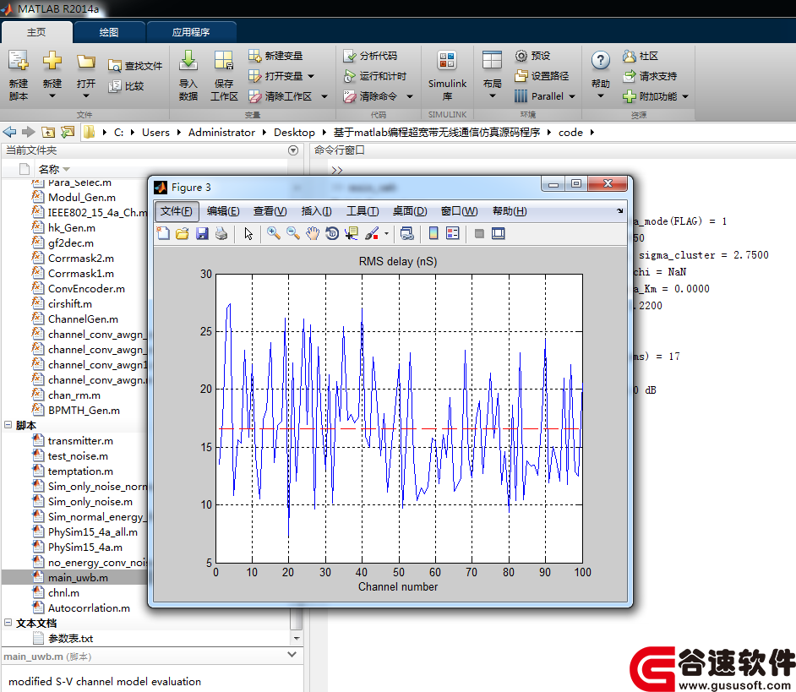This screenshot has width=796, height=692.
Task: Collapse the Text Documents (文本文档) group
Action: [8, 623]
